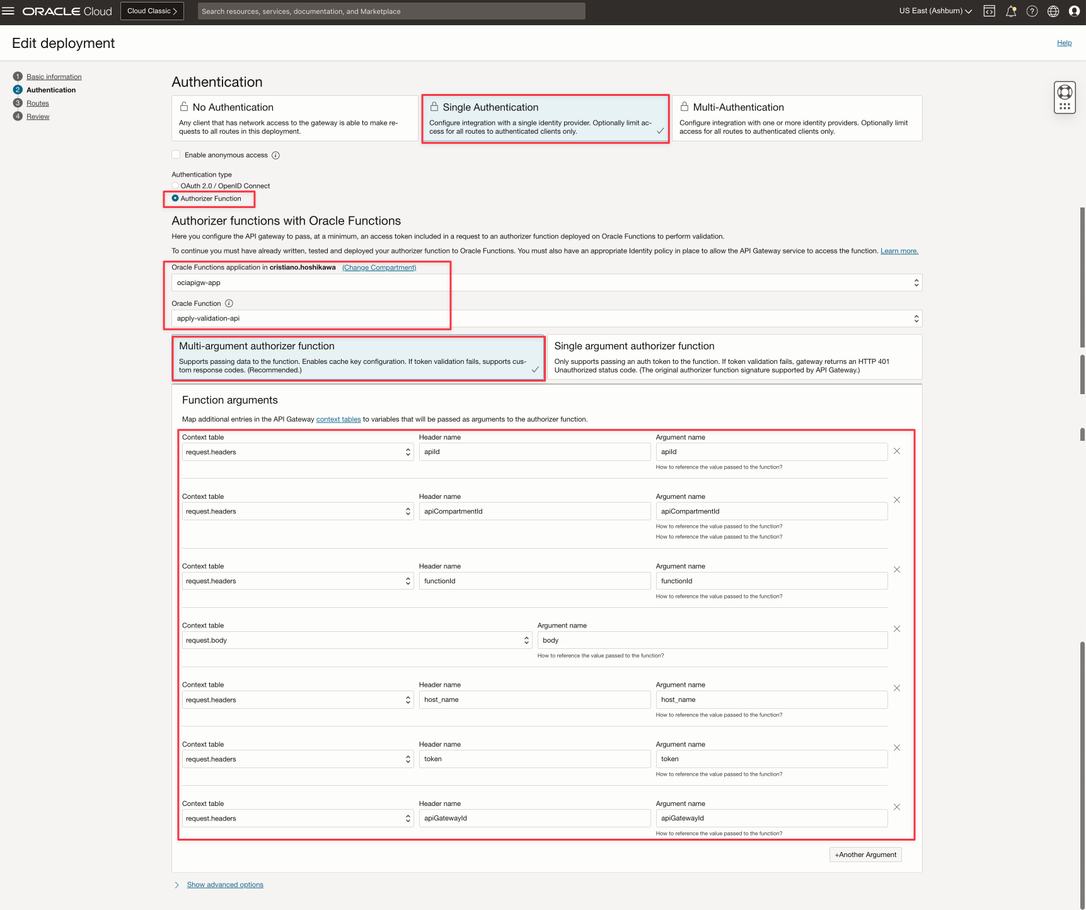
Task: Open the apply-validation-api function dropdown
Action: [546, 318]
